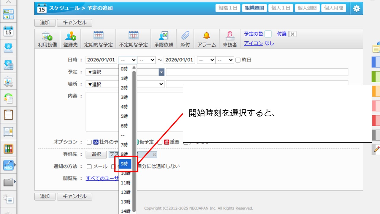Switch to 個人月間 view tab
The height and width of the screenshot is (214, 380).
tap(333, 8)
